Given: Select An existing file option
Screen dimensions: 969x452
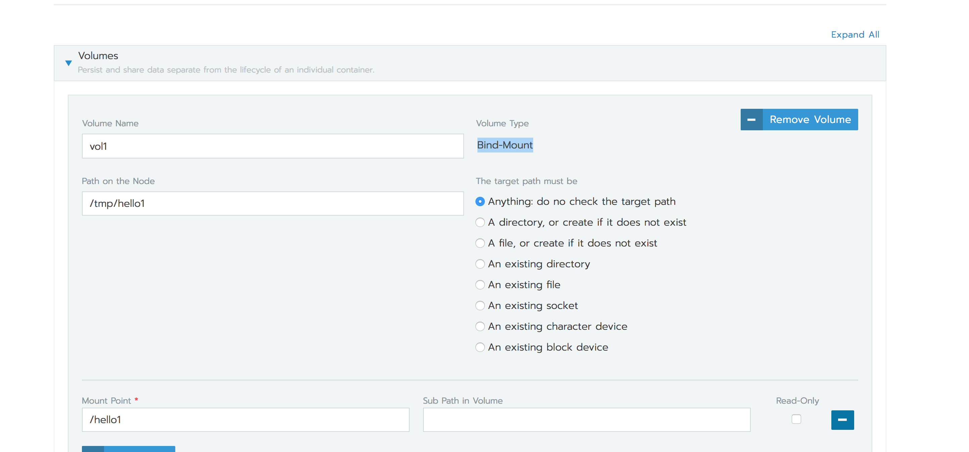Looking at the screenshot, I should click(480, 285).
